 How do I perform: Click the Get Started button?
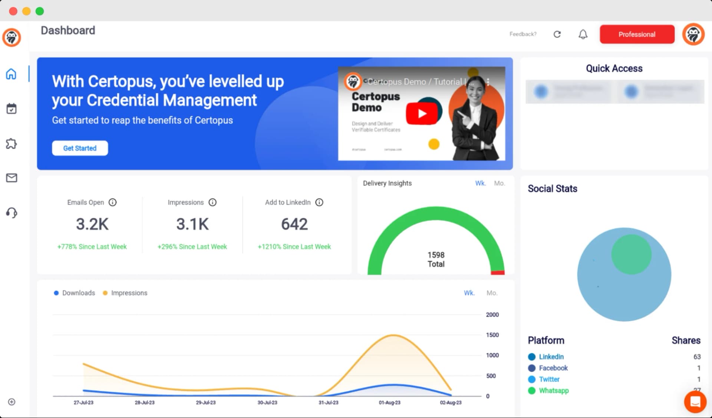coord(80,148)
